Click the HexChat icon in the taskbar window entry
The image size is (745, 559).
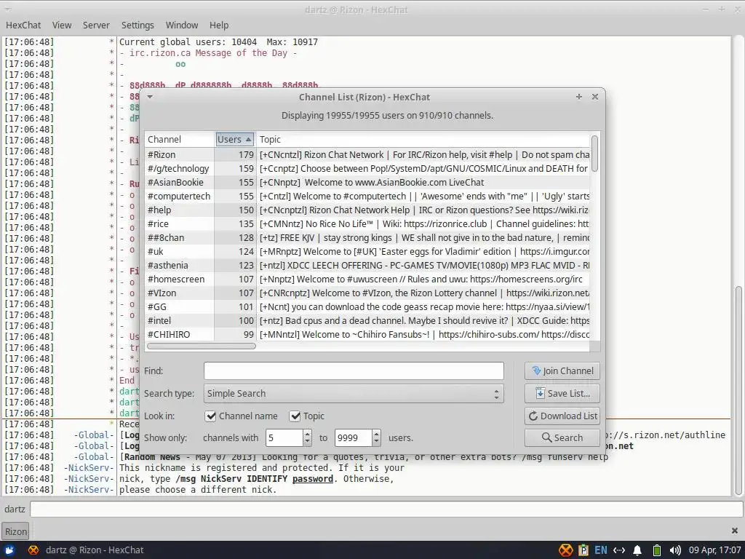(x=33, y=550)
